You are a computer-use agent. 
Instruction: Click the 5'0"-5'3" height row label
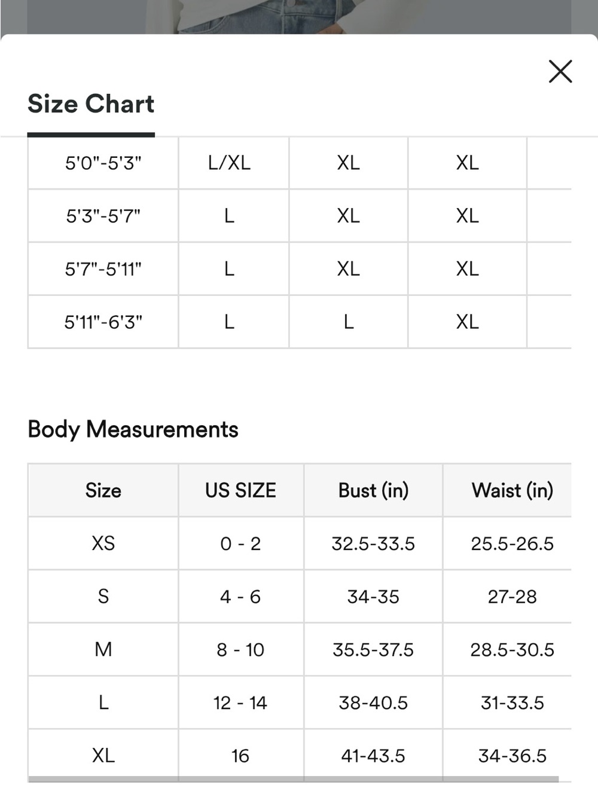[x=103, y=163]
